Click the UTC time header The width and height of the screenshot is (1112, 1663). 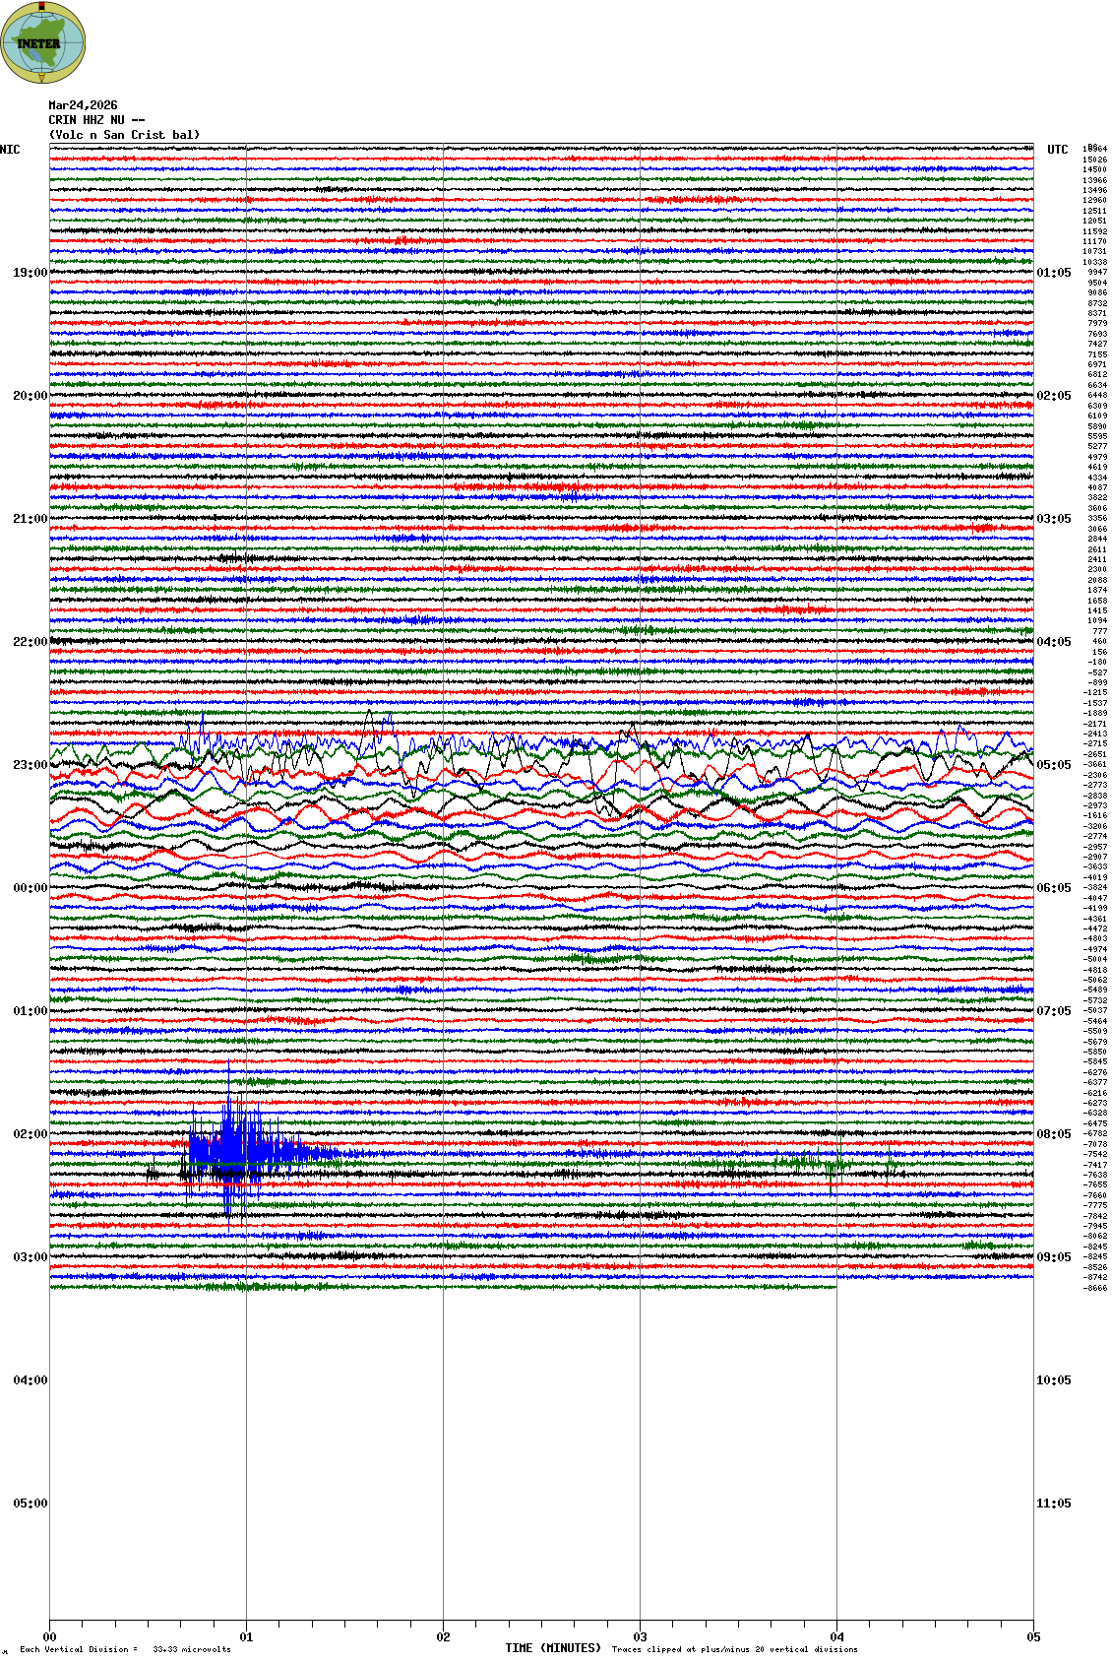(x=1057, y=150)
